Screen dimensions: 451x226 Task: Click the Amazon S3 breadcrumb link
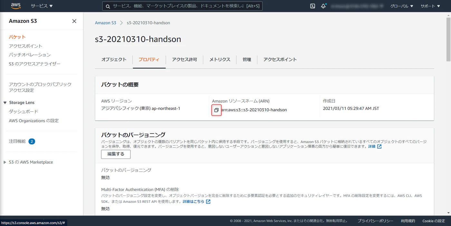(105, 23)
